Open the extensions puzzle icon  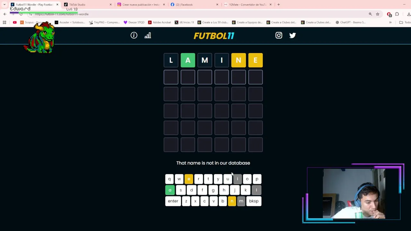coord(397,14)
